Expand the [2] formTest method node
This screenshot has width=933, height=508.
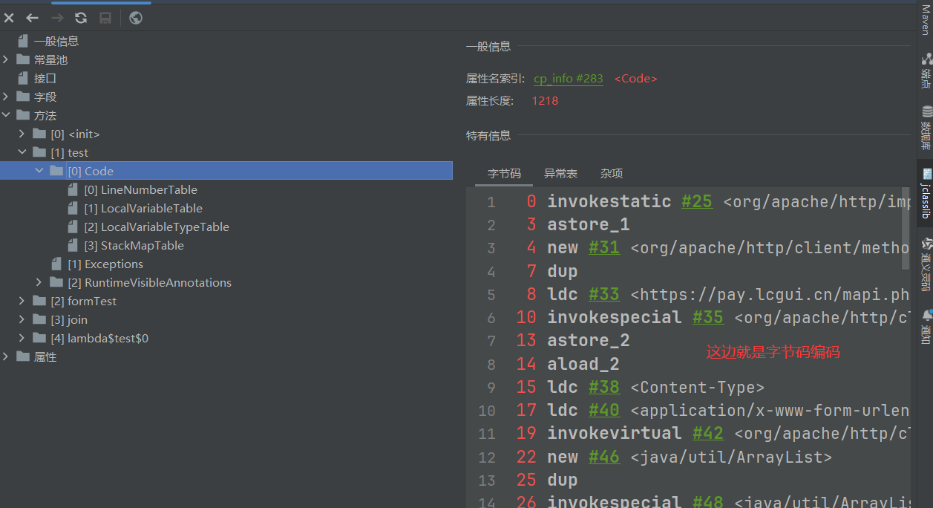(x=22, y=301)
